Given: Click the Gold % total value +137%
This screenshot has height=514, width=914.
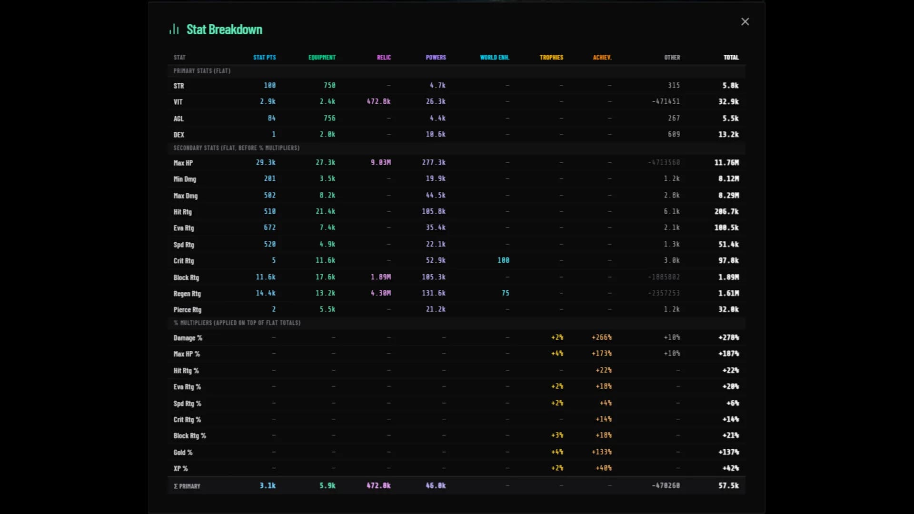Looking at the screenshot, I should click(x=728, y=452).
